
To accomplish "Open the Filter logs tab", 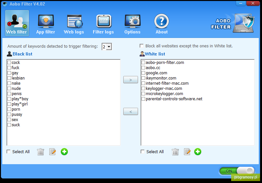I will (103, 24).
